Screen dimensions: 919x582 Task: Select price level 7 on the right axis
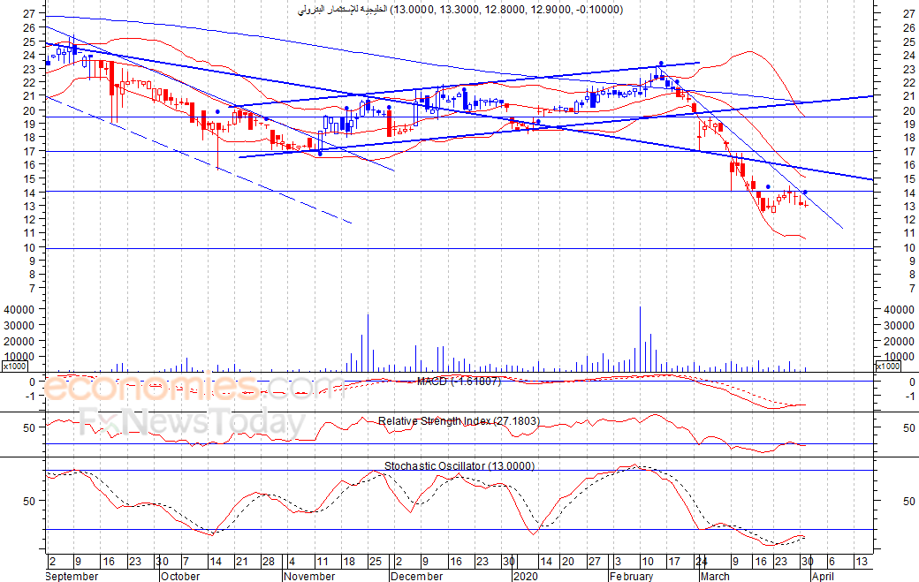[912, 288]
